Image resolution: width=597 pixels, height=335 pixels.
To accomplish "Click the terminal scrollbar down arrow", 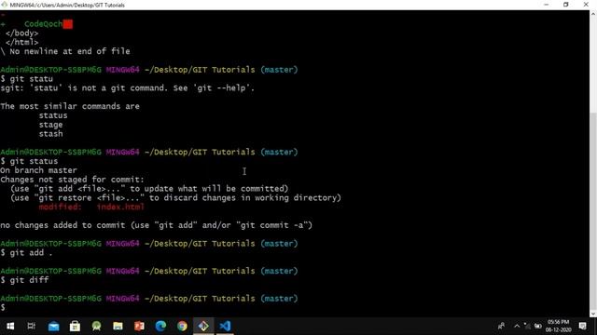I will point(593,314).
